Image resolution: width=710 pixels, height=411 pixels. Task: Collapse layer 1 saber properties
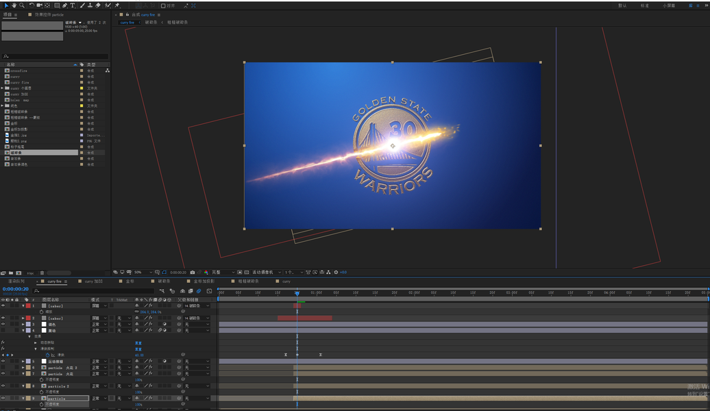tap(23, 306)
